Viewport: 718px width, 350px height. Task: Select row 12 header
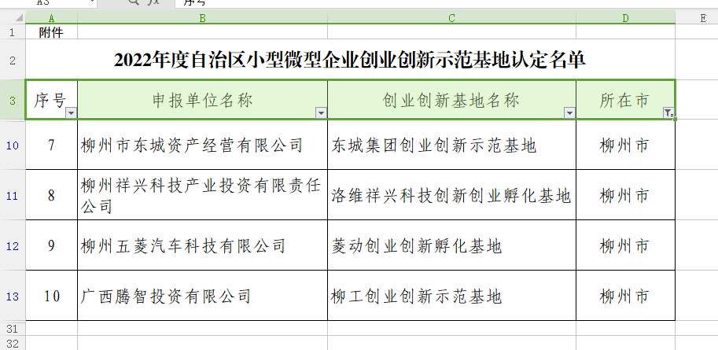click(13, 246)
